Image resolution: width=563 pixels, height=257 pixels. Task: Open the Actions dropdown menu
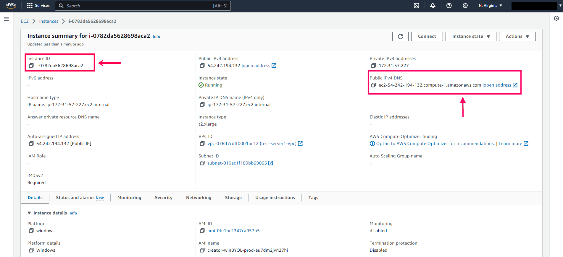pos(517,36)
